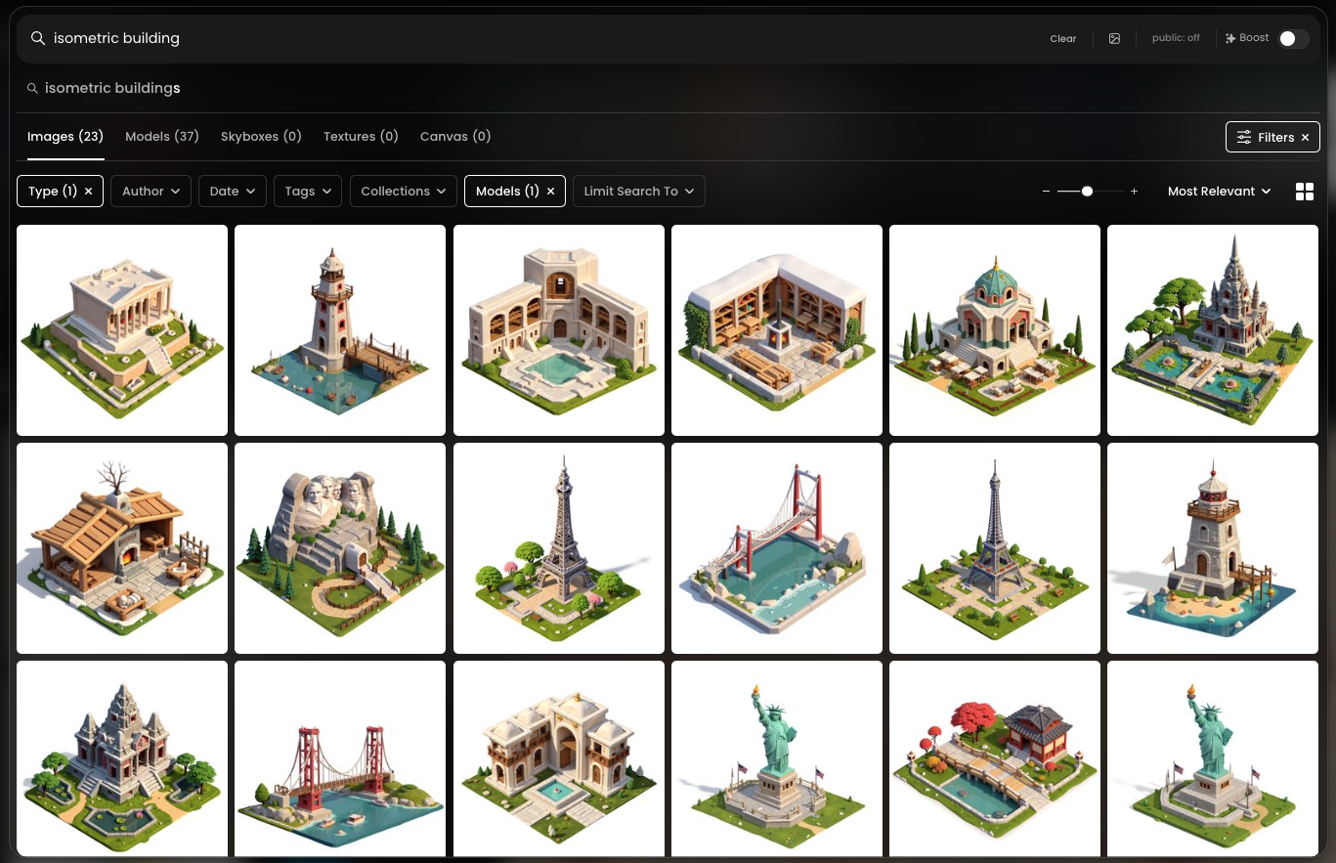This screenshot has width=1336, height=863.
Task: Open the green domed building thumbnail
Action: (995, 330)
